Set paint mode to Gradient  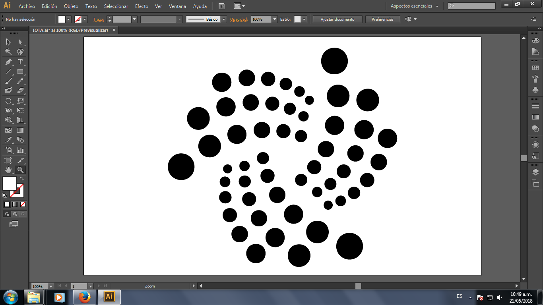tap(15, 204)
